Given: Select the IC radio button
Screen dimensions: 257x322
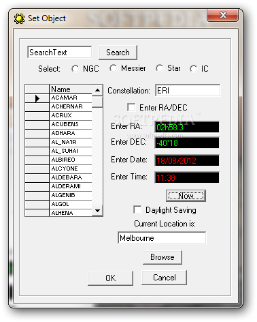Looking at the screenshot, I should (x=193, y=69).
